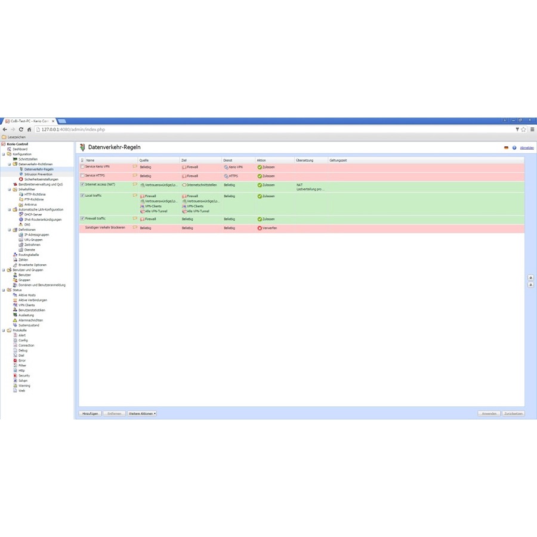The width and height of the screenshot is (537, 537).
Task: Click the move rule down arrow
Action: click(x=530, y=285)
